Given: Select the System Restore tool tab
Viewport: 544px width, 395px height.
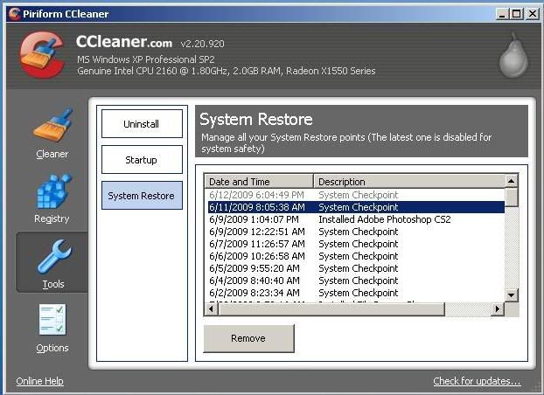Looking at the screenshot, I should [x=142, y=196].
